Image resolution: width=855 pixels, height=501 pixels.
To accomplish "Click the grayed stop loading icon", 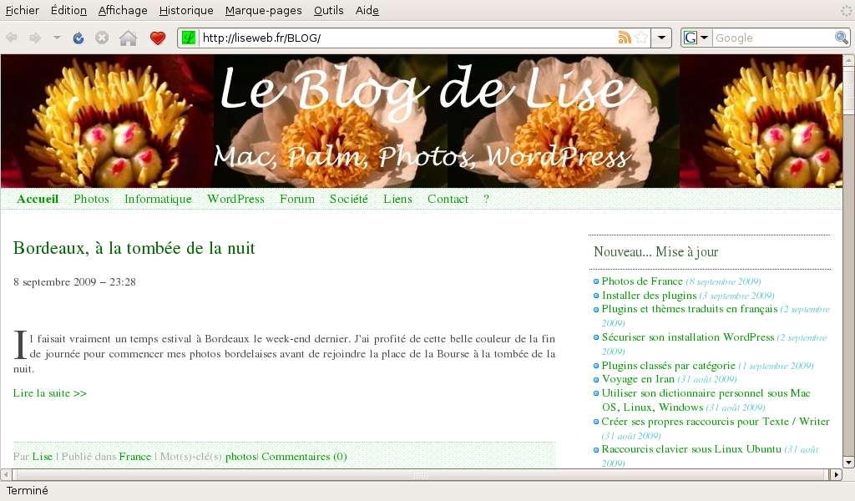I will pyautogui.click(x=102, y=38).
